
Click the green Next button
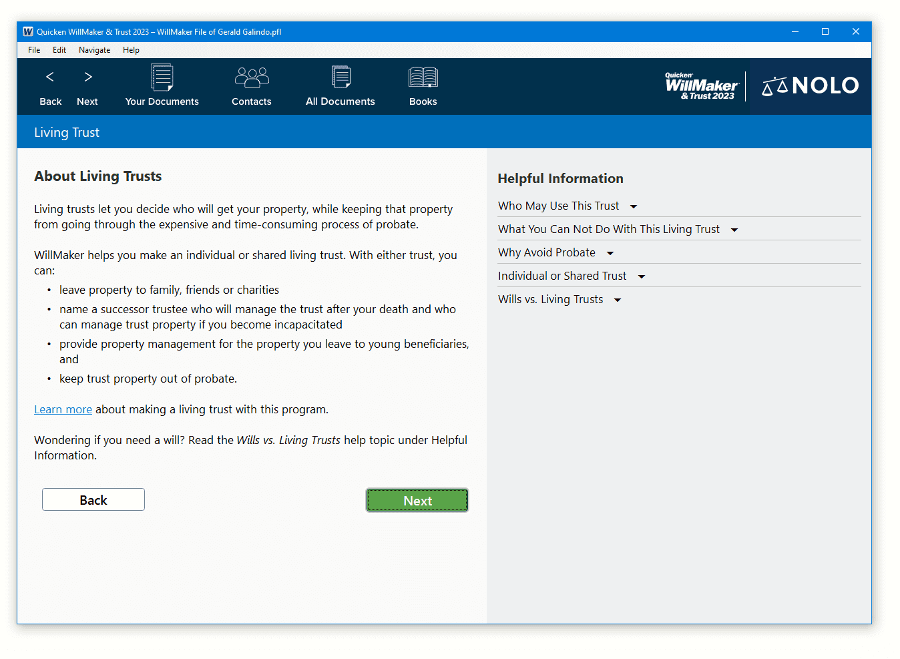pyautogui.click(x=417, y=499)
